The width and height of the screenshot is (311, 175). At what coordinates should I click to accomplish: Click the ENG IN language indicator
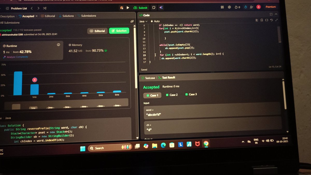(256, 141)
